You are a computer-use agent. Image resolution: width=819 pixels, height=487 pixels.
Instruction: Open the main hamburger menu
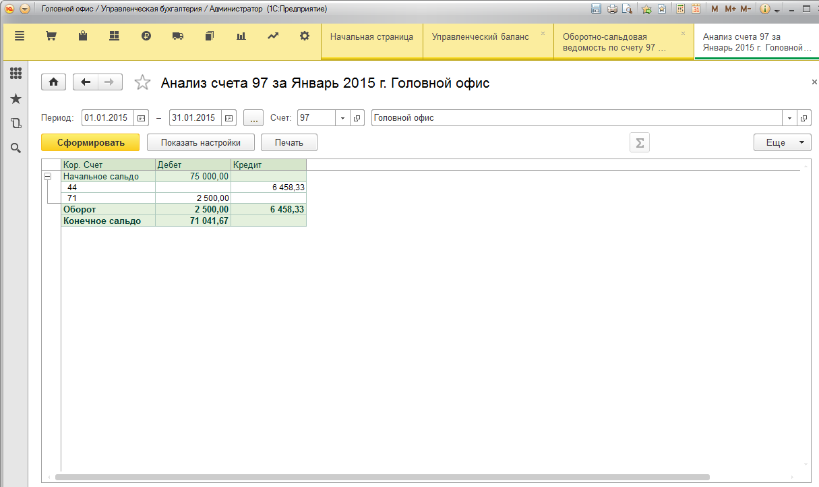tap(19, 36)
